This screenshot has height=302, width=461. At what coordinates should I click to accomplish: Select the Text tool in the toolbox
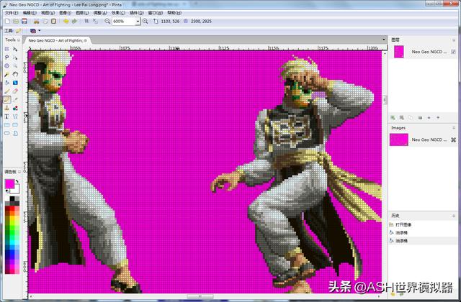click(x=7, y=116)
